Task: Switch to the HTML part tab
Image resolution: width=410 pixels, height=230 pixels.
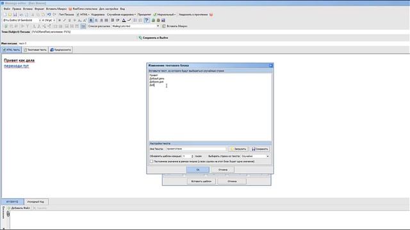Action: click(12, 50)
